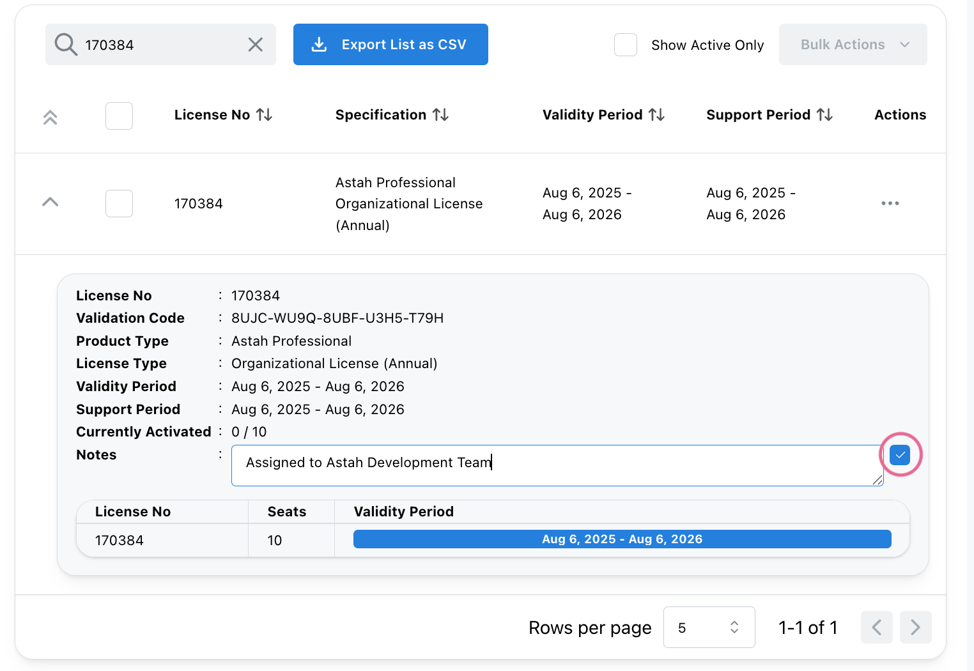Click the search field containing 170384
This screenshot has width=974, height=671.
(160, 45)
